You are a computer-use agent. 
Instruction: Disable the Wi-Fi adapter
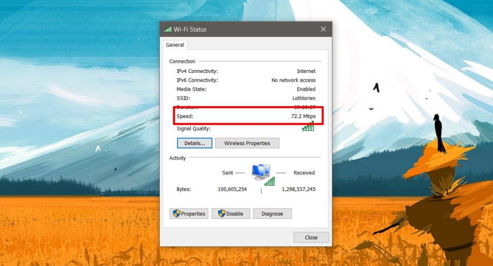[x=231, y=214]
